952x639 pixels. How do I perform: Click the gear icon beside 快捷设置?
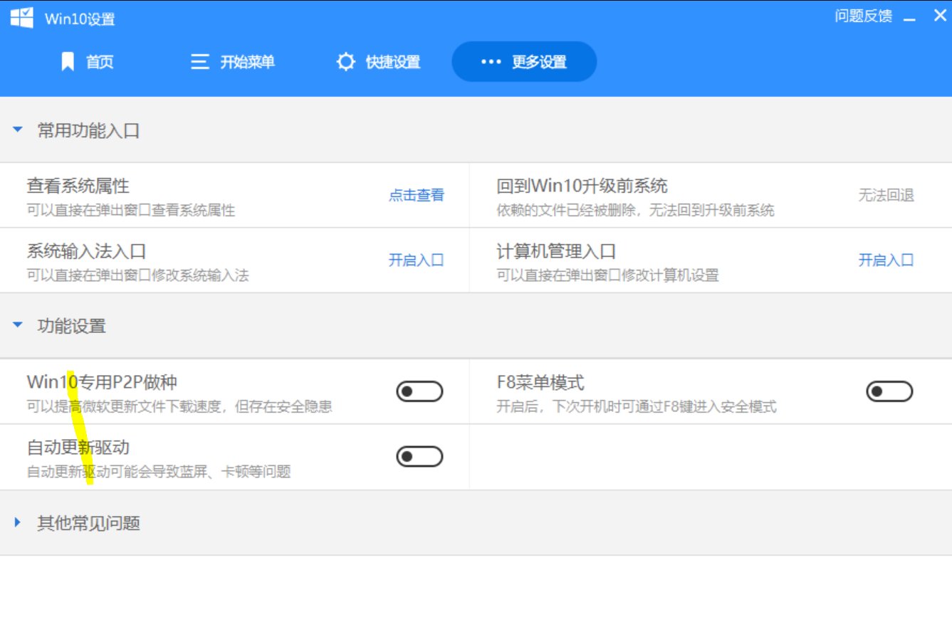345,62
